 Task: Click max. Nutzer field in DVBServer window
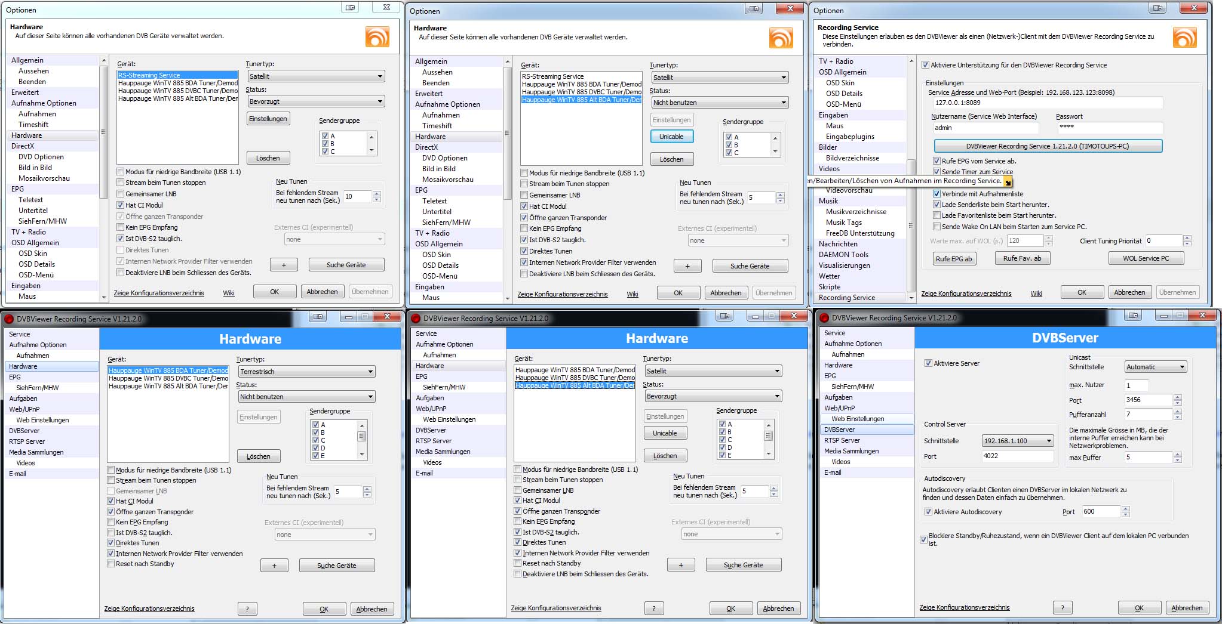tap(1137, 385)
